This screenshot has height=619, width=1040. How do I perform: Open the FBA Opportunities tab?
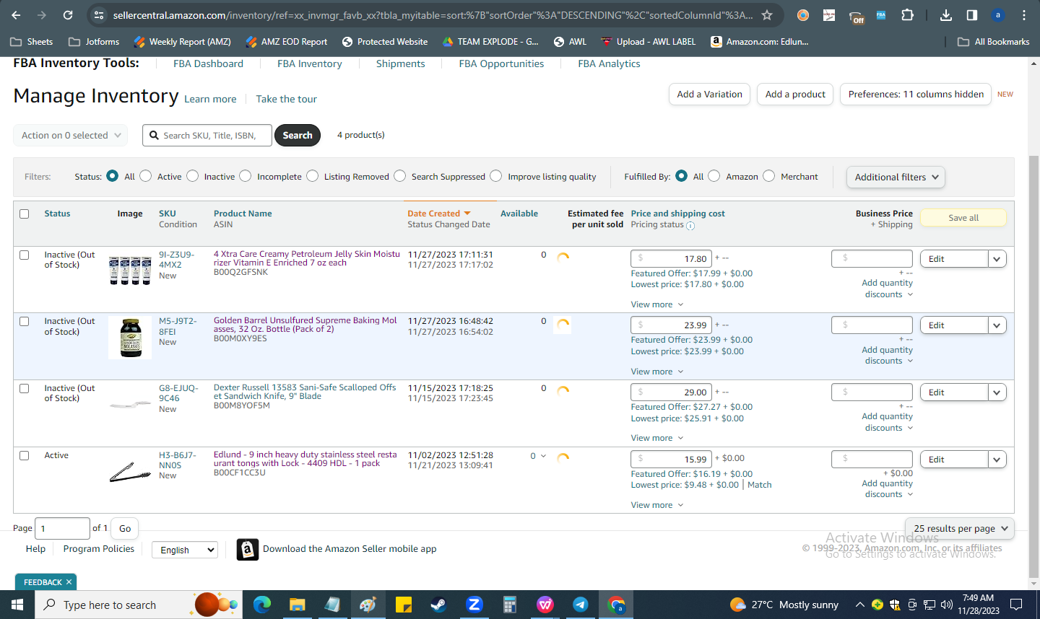[x=501, y=63]
